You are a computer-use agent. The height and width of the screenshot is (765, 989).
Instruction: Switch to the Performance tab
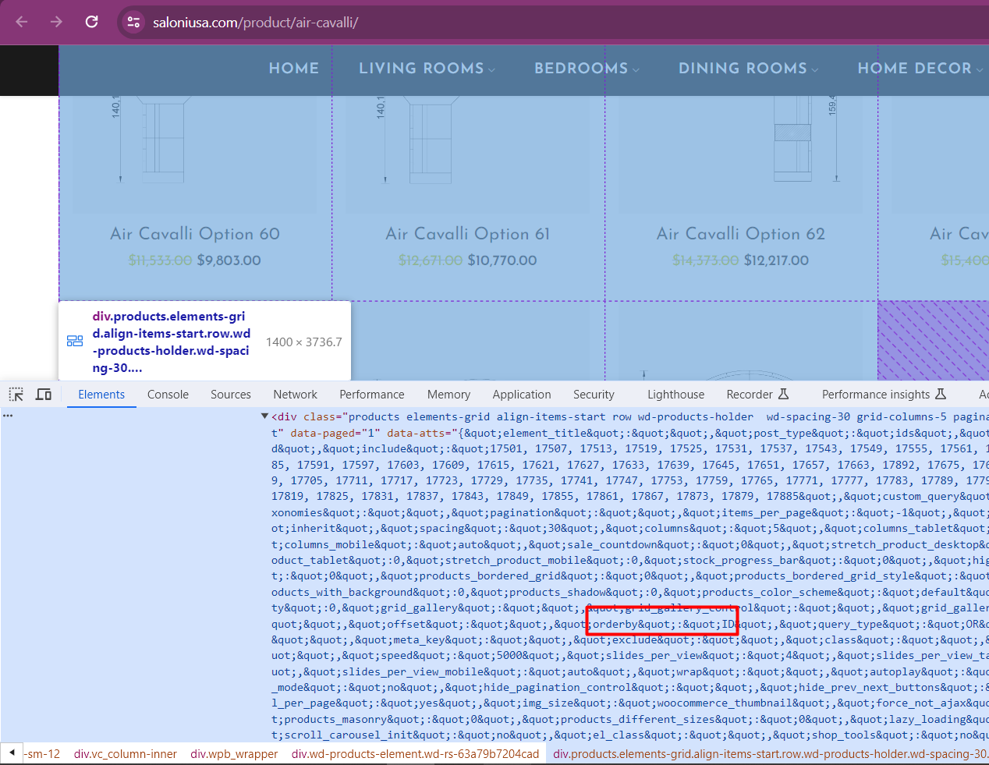372,395
